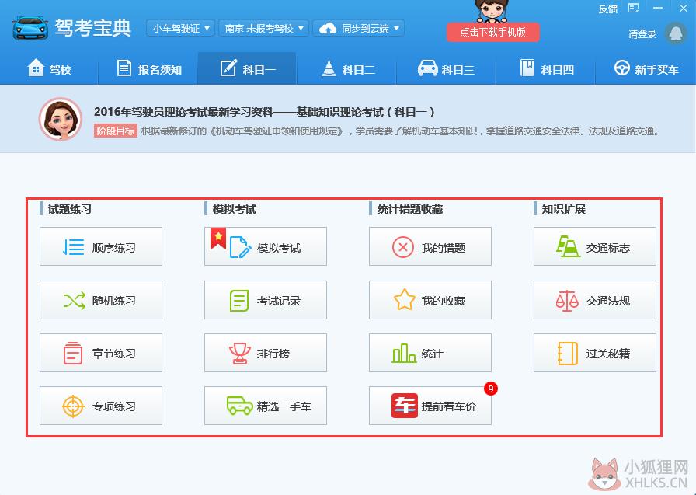Click the 点击下载手机版 button

[492, 32]
